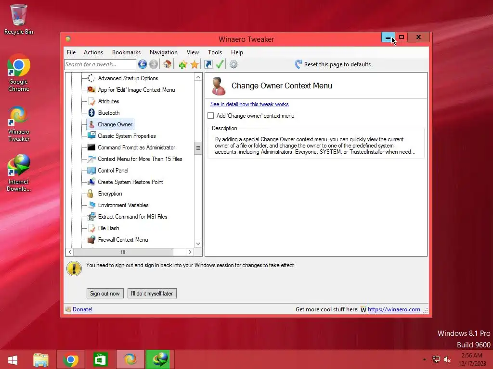The image size is (493, 369).
Task: Open Internet Download Manager desktop icon
Action: coord(19,173)
